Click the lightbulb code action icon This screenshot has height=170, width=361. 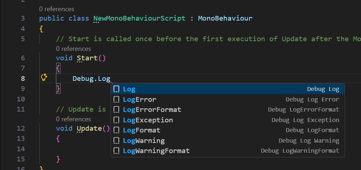click(x=44, y=77)
